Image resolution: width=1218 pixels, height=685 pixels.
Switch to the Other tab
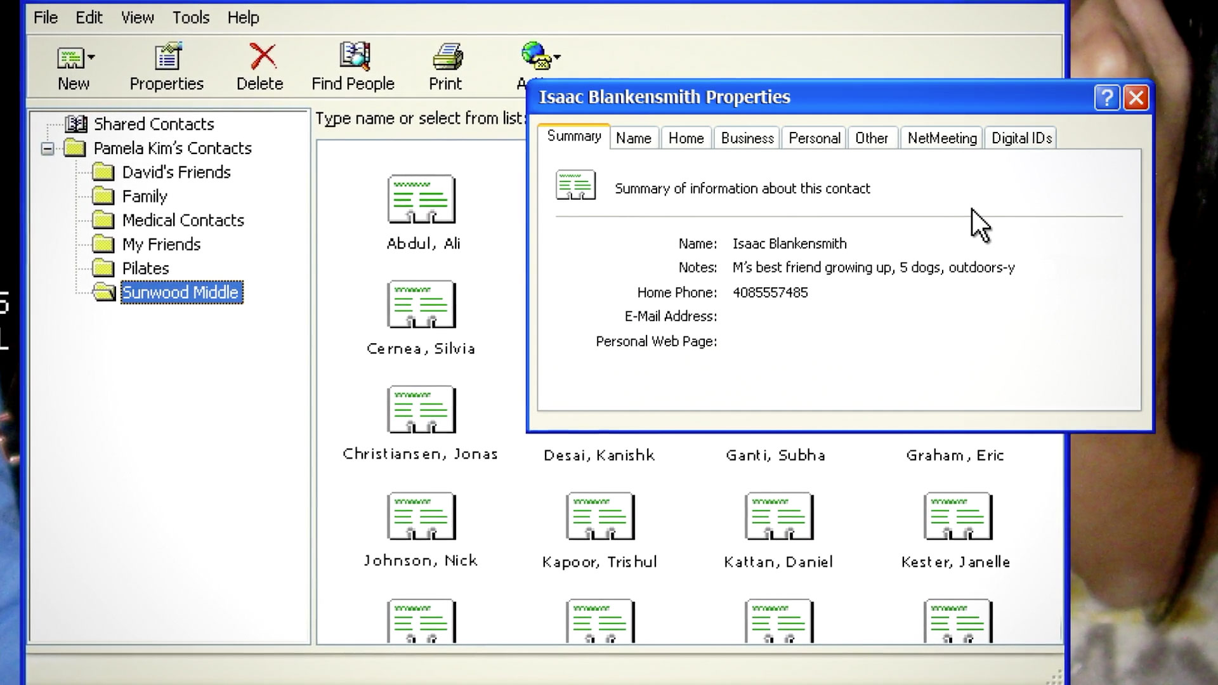point(872,138)
